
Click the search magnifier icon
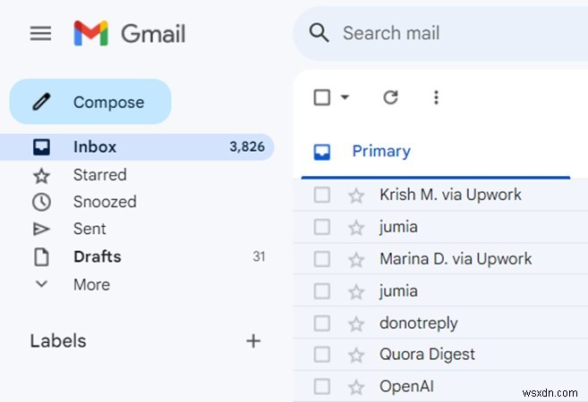point(320,32)
